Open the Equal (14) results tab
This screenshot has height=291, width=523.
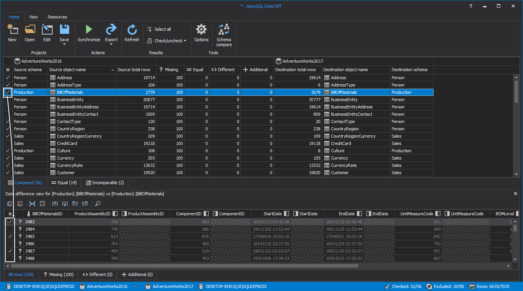coord(64,183)
